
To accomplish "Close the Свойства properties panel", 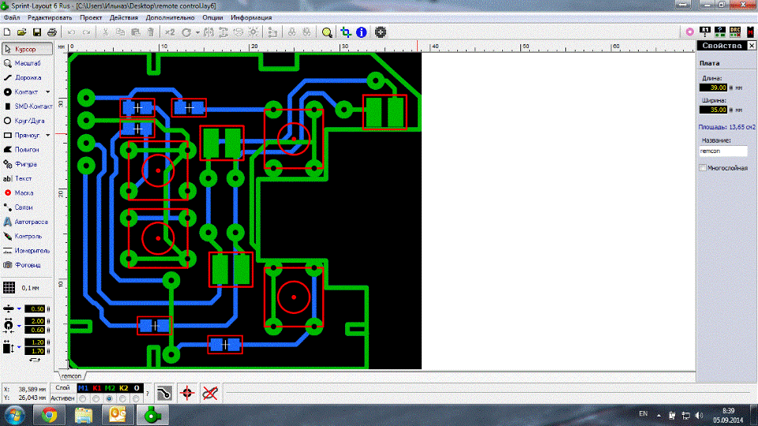I will pyautogui.click(x=752, y=46).
